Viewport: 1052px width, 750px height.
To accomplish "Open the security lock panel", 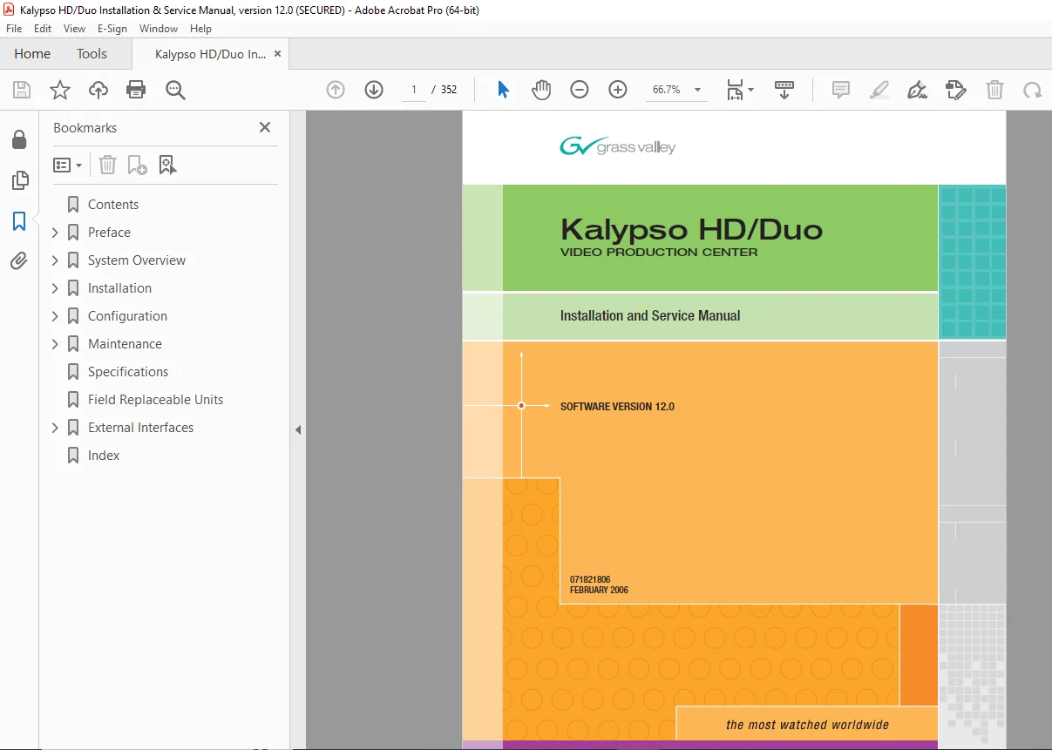I will 19,139.
